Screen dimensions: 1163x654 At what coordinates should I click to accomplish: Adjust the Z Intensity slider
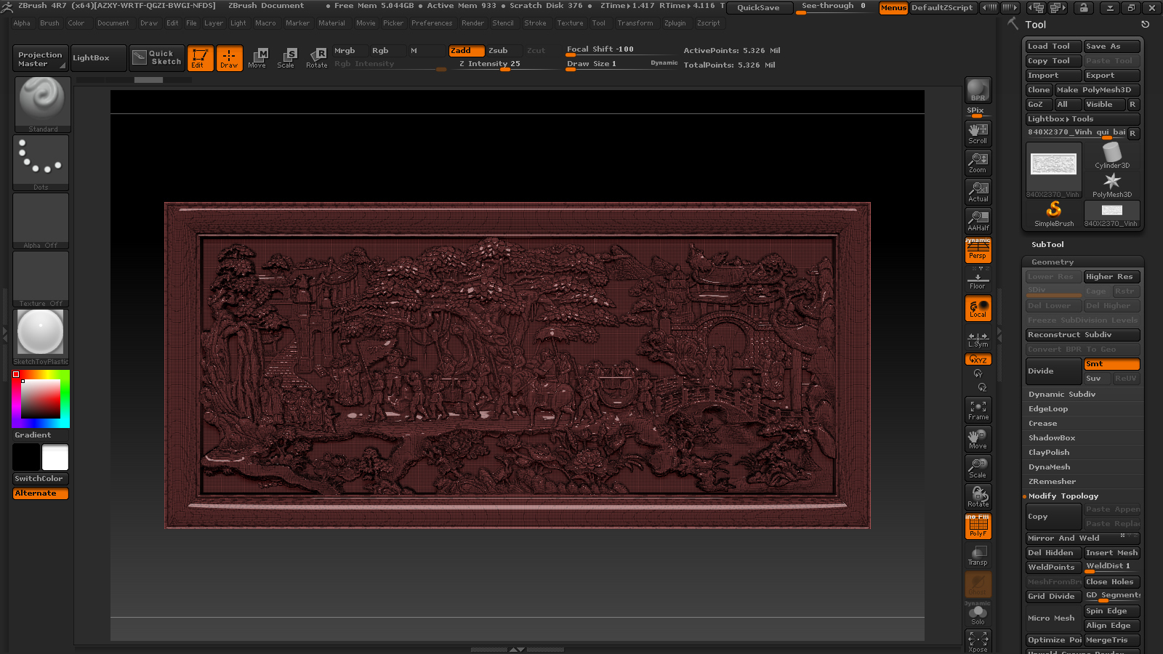pos(502,64)
